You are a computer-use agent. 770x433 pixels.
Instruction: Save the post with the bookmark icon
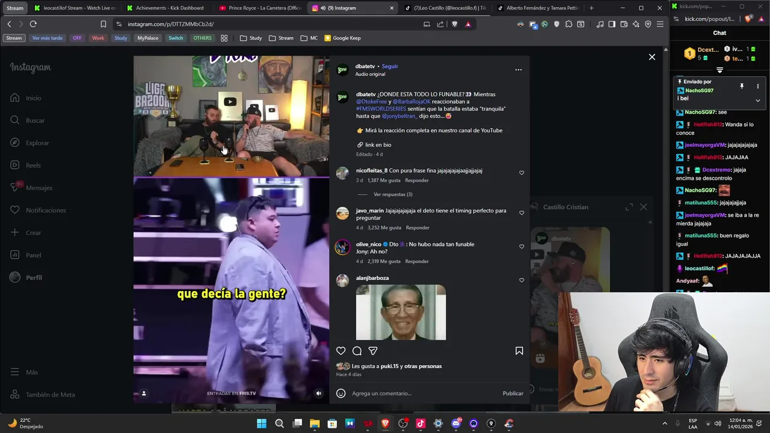(519, 351)
